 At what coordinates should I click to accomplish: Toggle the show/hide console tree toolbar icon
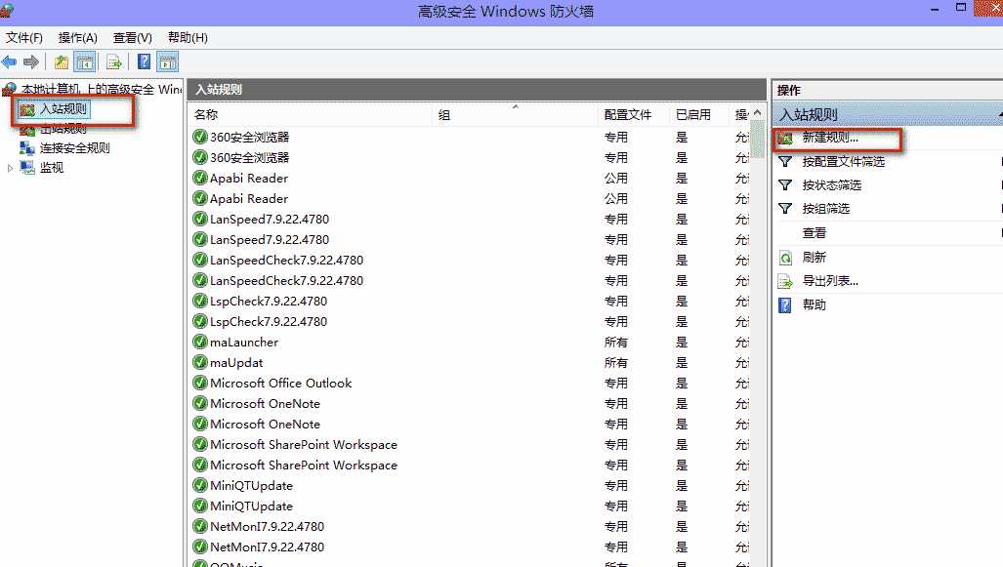coord(85,62)
